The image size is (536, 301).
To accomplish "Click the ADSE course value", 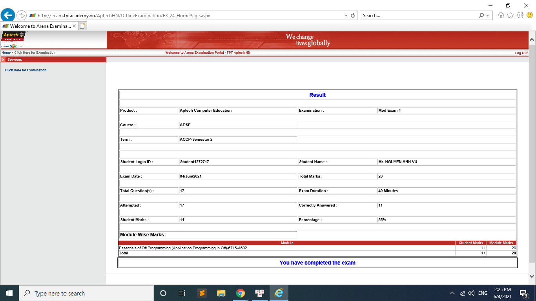I will tap(185, 125).
